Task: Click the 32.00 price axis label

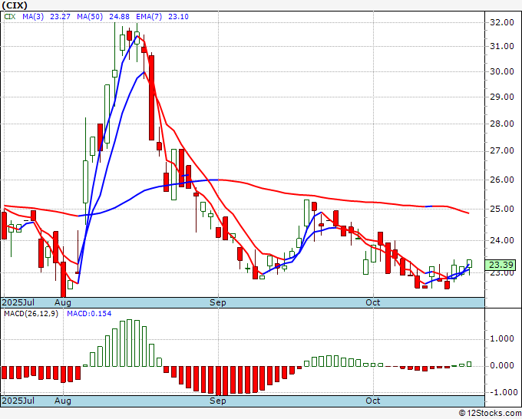Action: (x=502, y=22)
